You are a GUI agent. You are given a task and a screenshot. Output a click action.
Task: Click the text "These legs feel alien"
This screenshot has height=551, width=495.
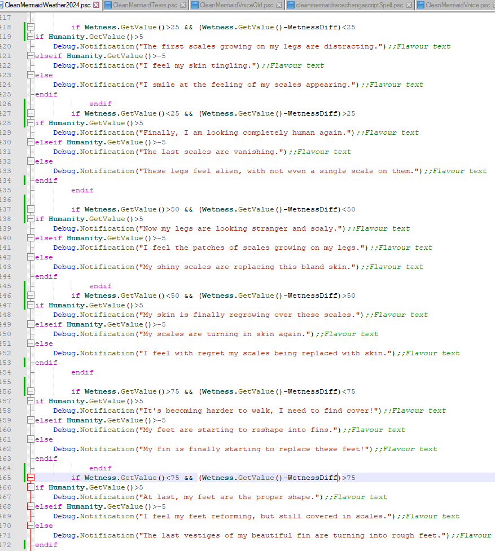[192, 171]
